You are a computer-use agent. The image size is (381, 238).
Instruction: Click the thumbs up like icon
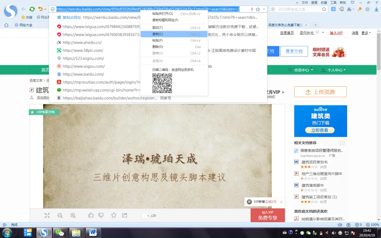[x=91, y=215]
